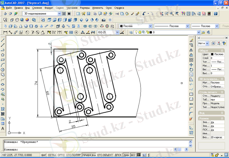Open the ISO-25 dimension style dropdown
The image size is (229, 158).
[x=117, y=32]
